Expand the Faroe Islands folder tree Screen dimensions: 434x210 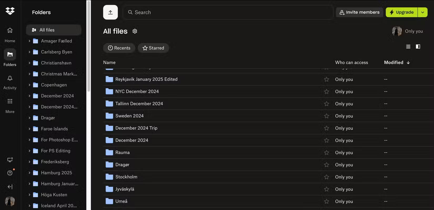coord(29,129)
